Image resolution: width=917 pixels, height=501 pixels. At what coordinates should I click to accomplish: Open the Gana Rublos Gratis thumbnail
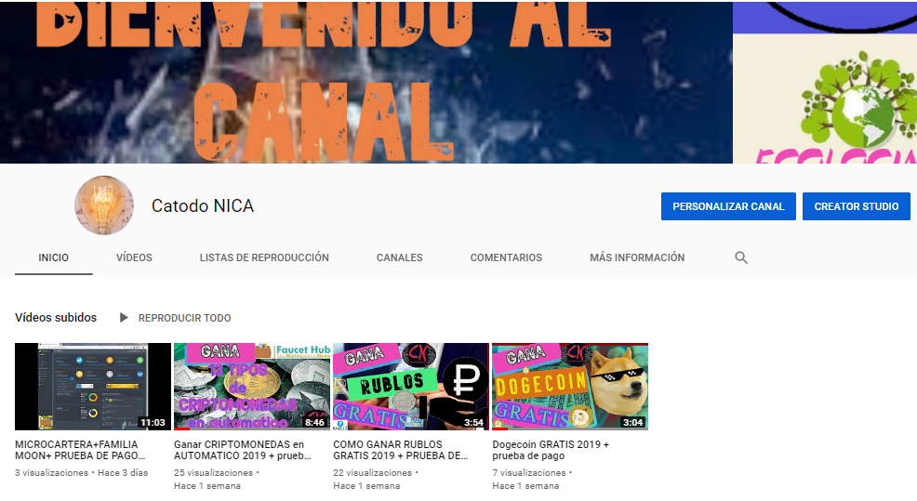tap(411, 387)
